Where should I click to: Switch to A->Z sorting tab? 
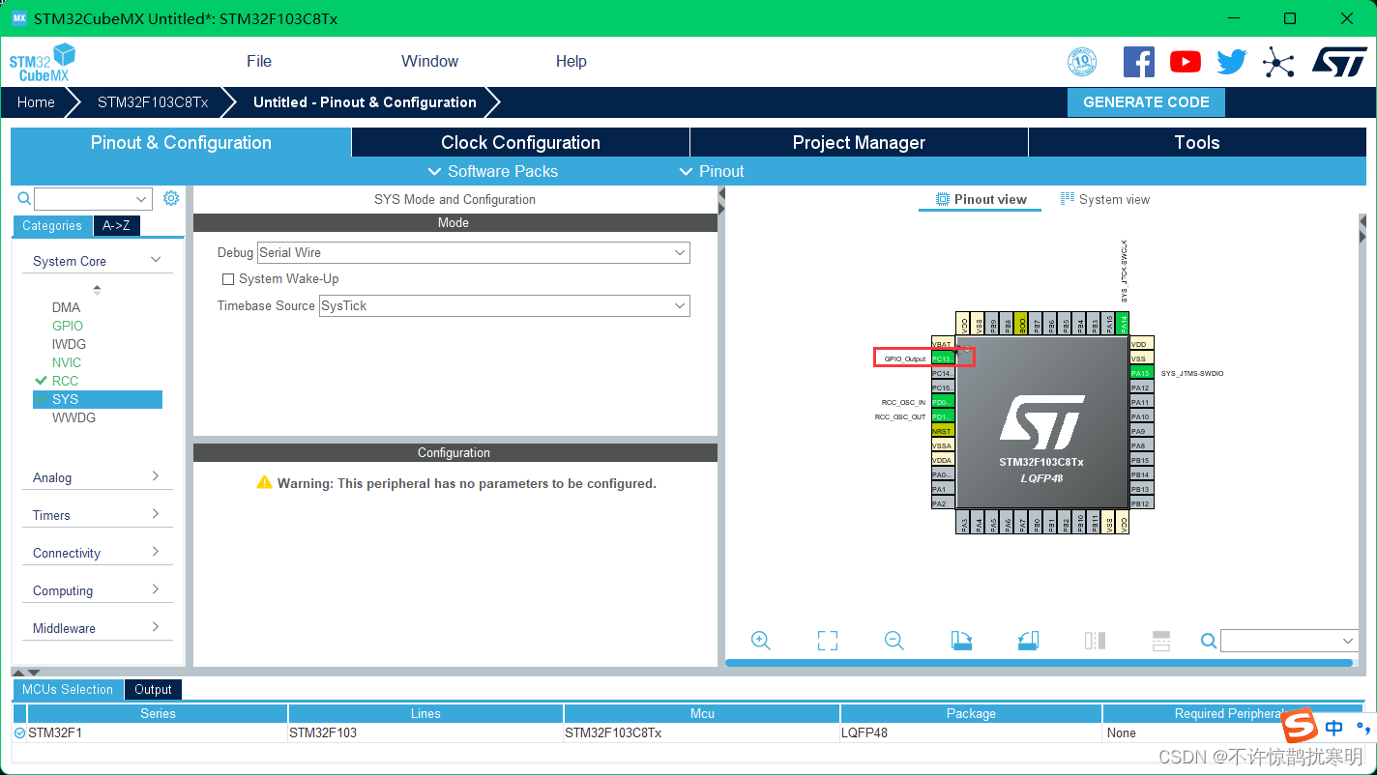pyautogui.click(x=117, y=225)
